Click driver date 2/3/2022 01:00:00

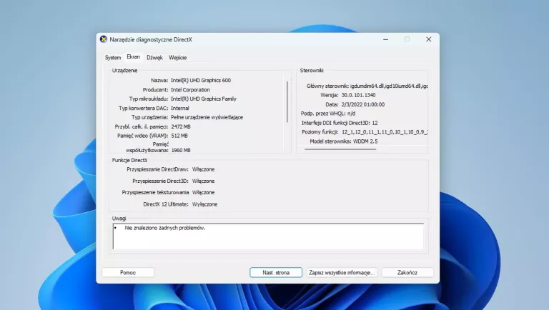tap(362, 104)
